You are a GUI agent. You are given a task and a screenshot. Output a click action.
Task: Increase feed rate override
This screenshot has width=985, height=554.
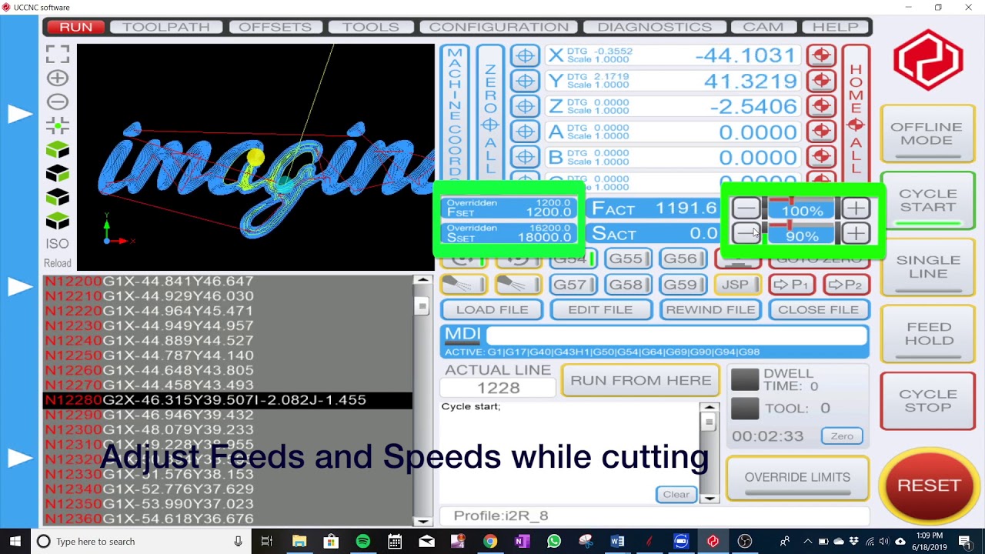click(x=856, y=209)
